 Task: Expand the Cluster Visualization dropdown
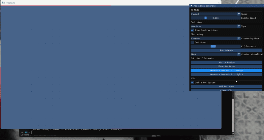(x=215, y=54)
